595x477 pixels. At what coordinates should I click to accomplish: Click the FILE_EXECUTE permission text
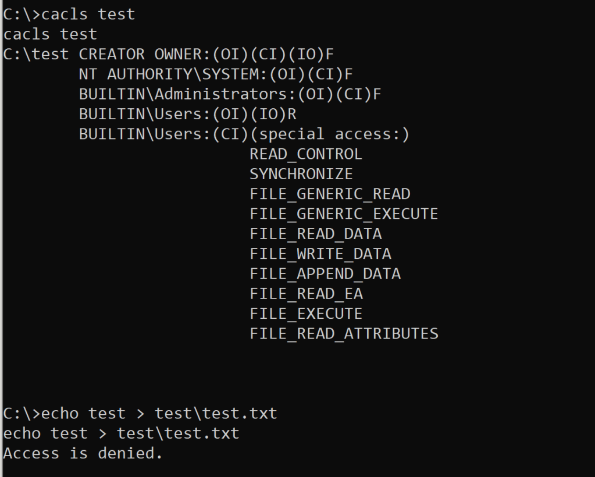(x=306, y=314)
